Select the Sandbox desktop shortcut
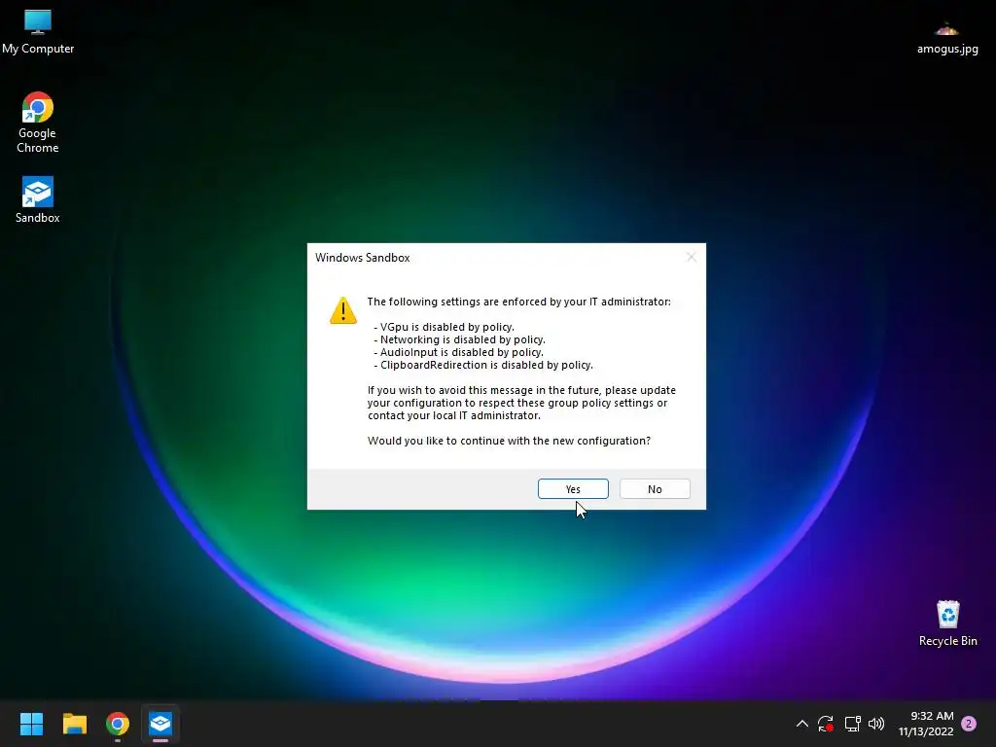Image resolution: width=996 pixels, height=747 pixels. (38, 199)
